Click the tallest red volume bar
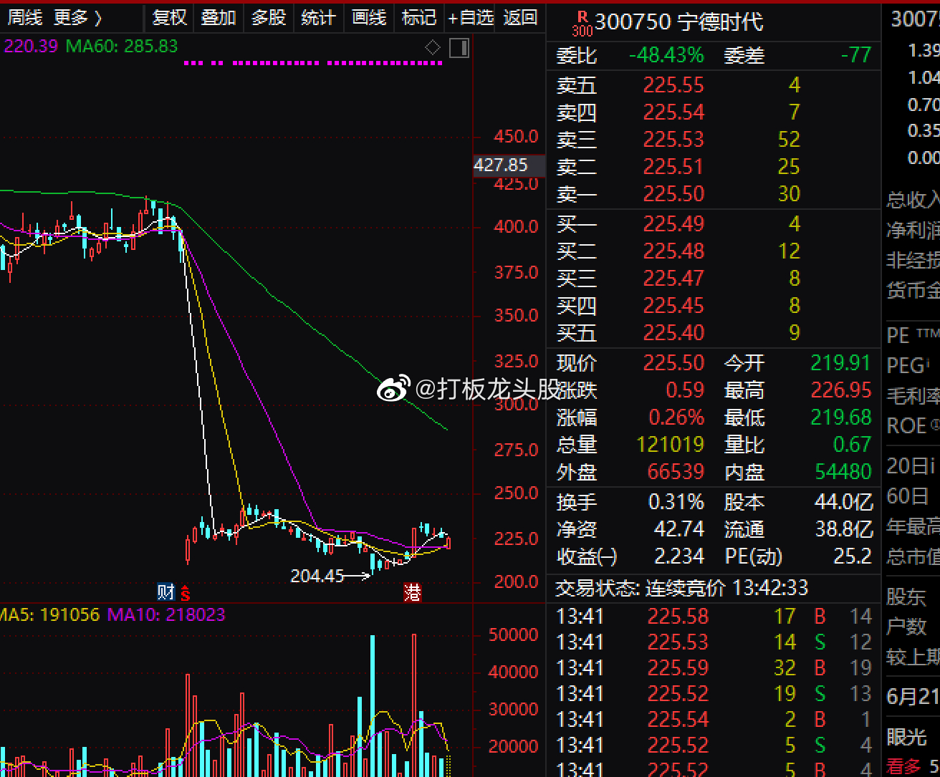Viewport: 940px width, 777px height. [414, 705]
